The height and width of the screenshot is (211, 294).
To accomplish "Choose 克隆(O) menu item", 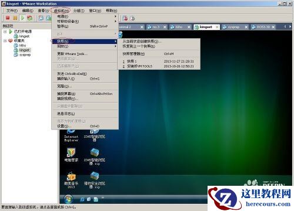I will coord(85,86).
